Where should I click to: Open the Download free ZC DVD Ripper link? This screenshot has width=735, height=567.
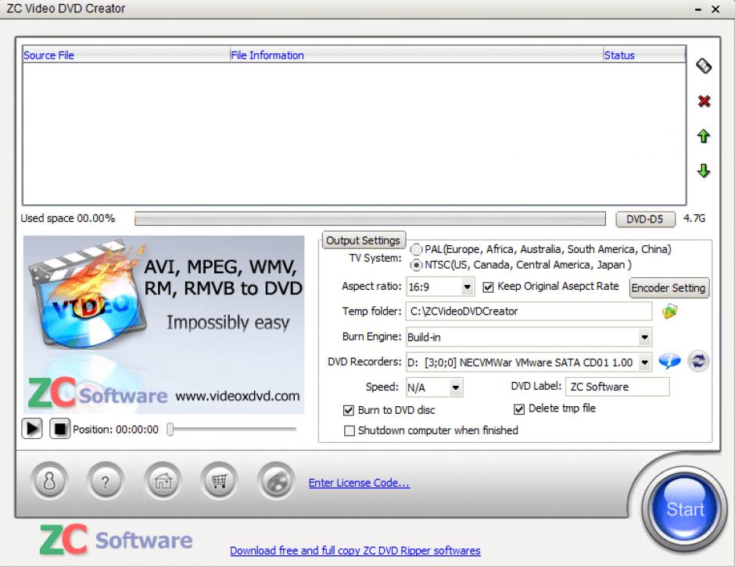tap(355, 551)
